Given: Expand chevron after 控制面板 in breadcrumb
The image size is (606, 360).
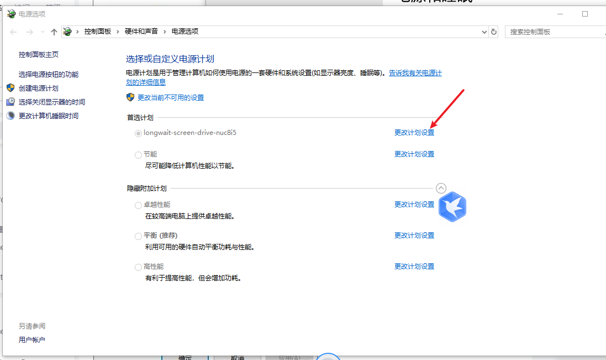Looking at the screenshot, I should pyautogui.click(x=118, y=32).
